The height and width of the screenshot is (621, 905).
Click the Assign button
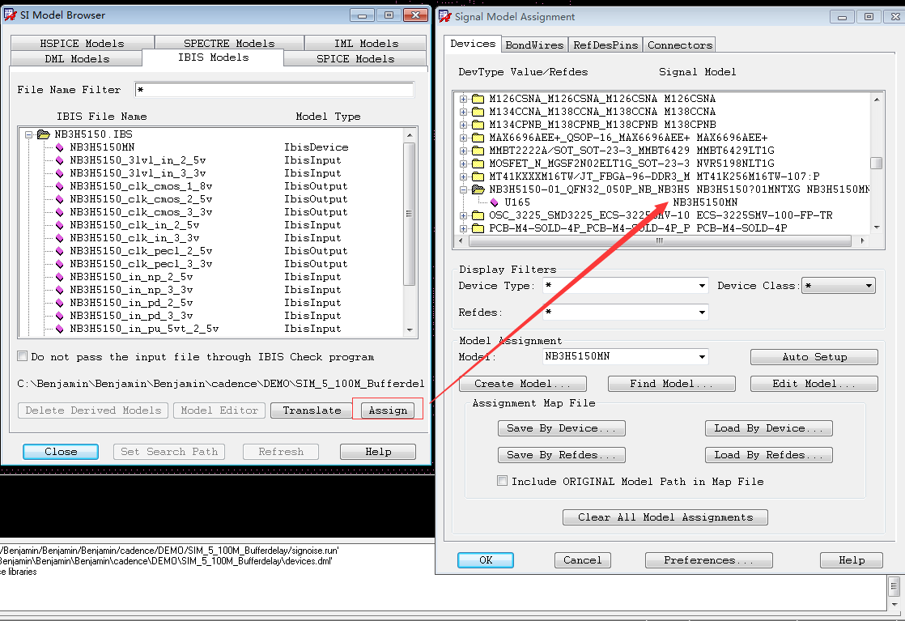(388, 410)
